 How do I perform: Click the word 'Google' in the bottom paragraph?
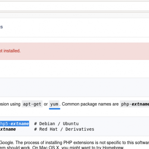coord(6,143)
